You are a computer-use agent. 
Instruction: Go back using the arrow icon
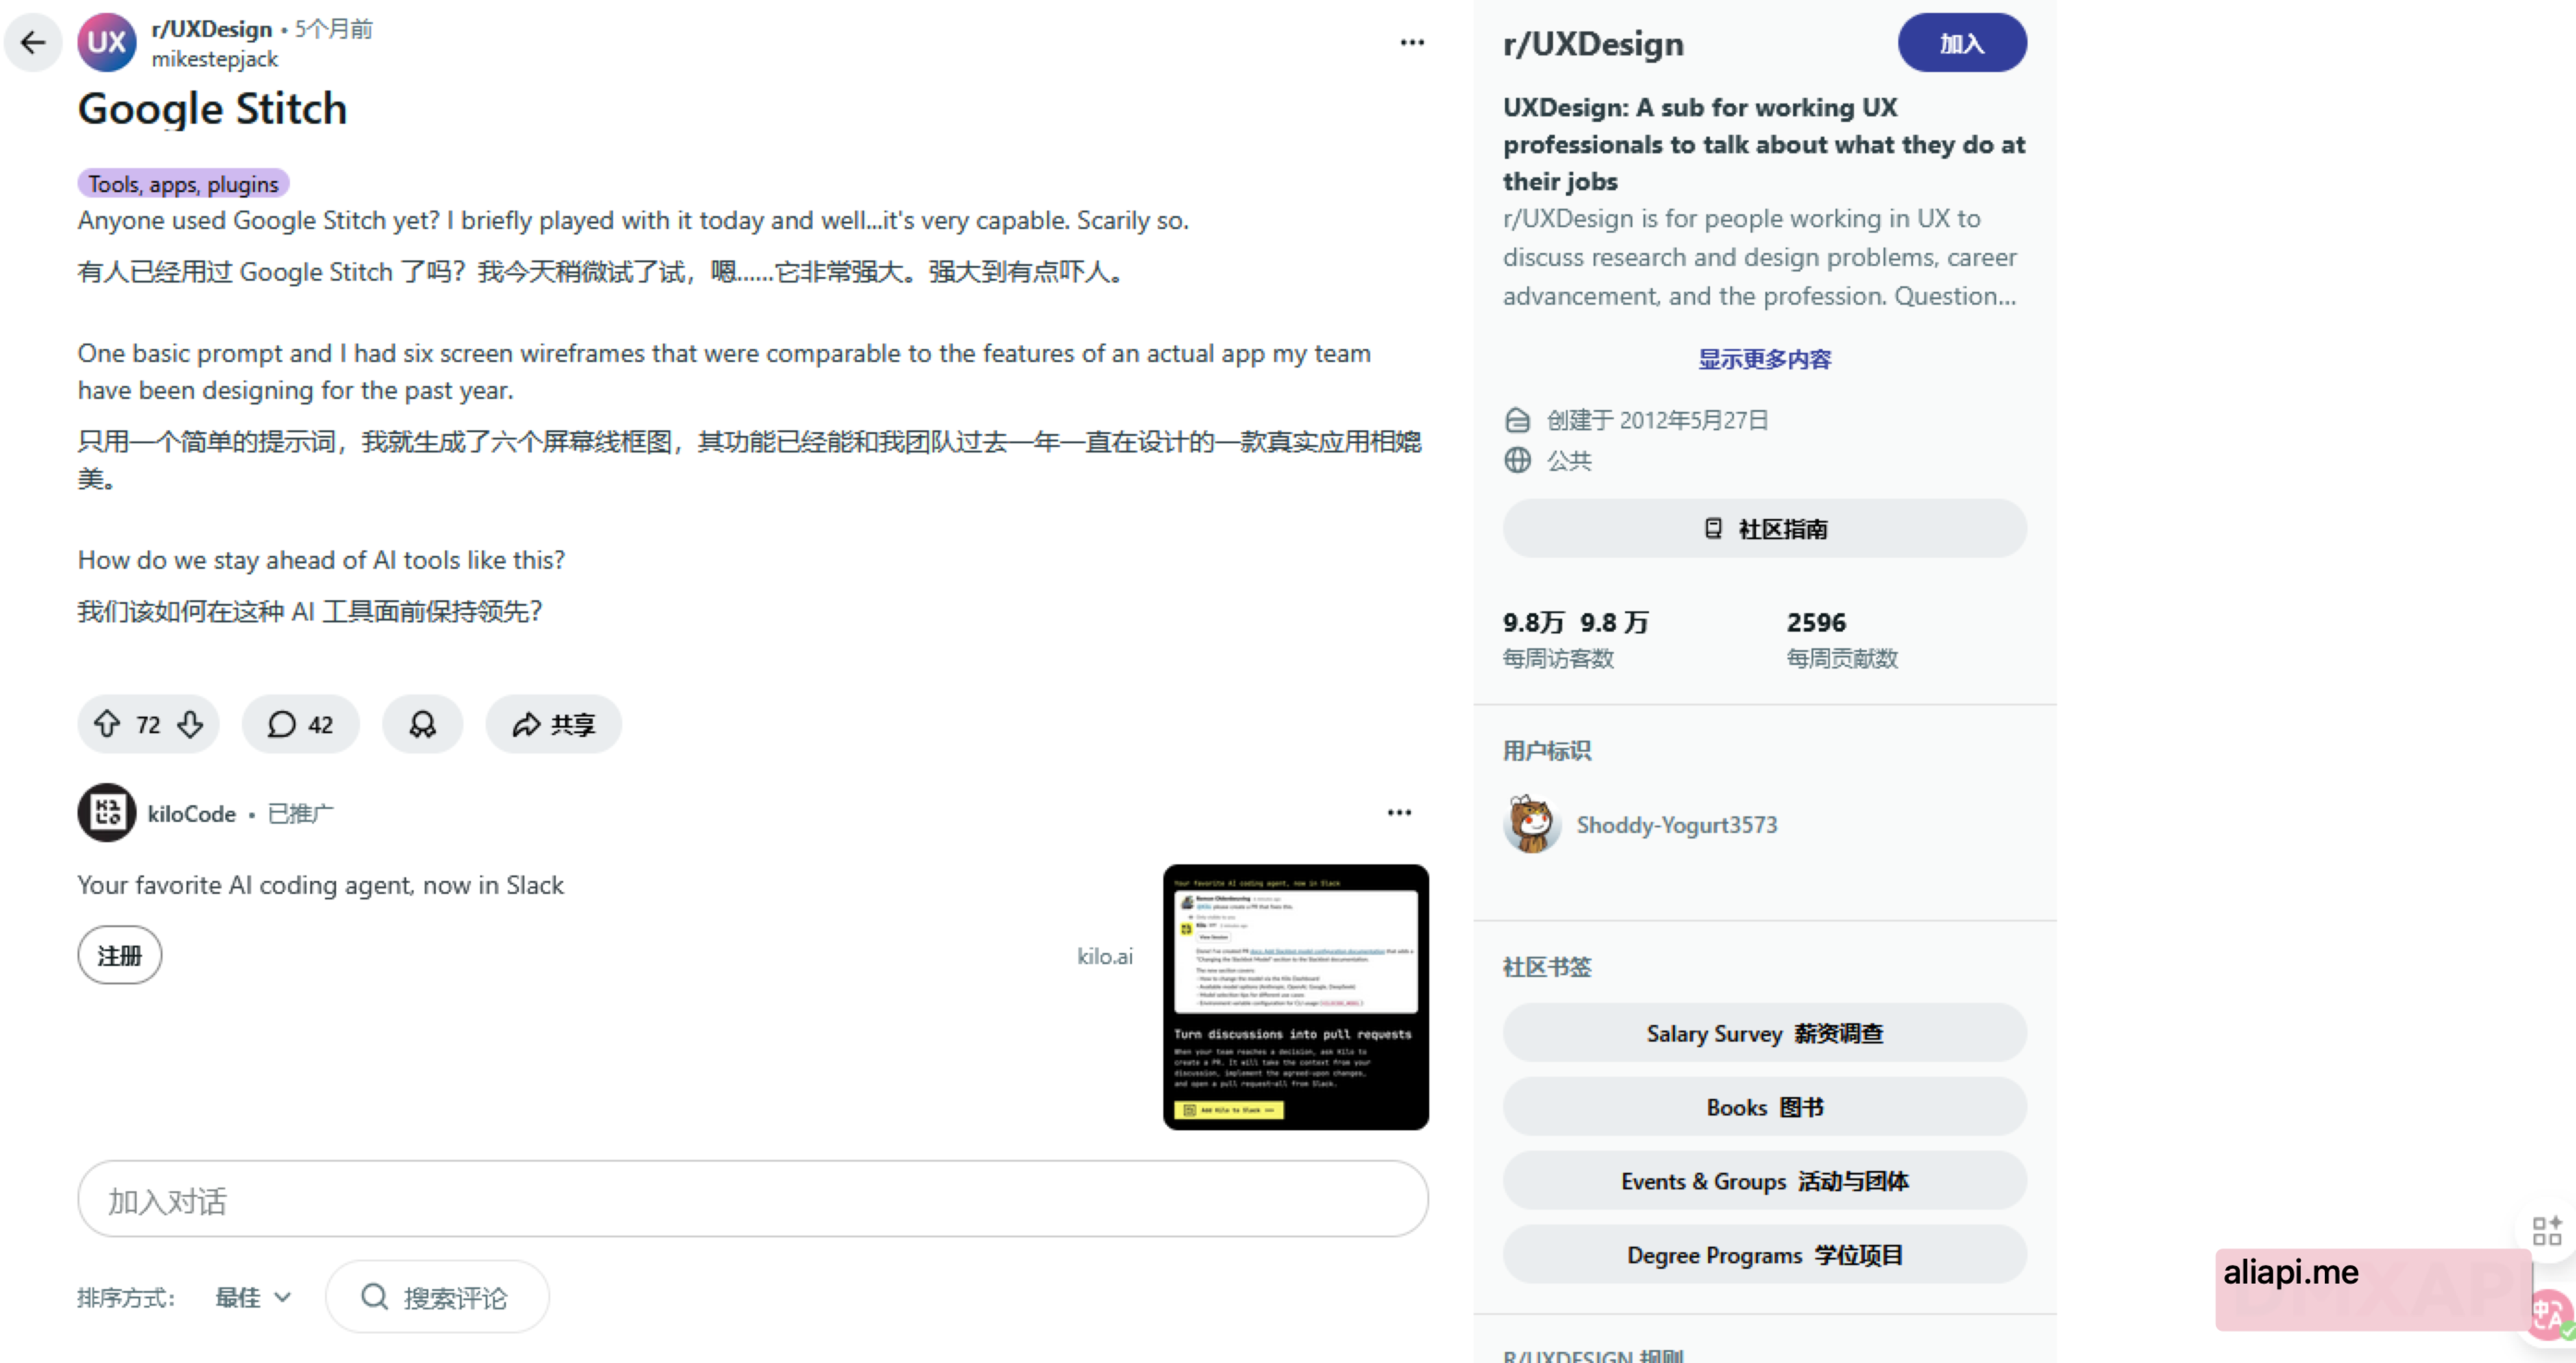[33, 42]
